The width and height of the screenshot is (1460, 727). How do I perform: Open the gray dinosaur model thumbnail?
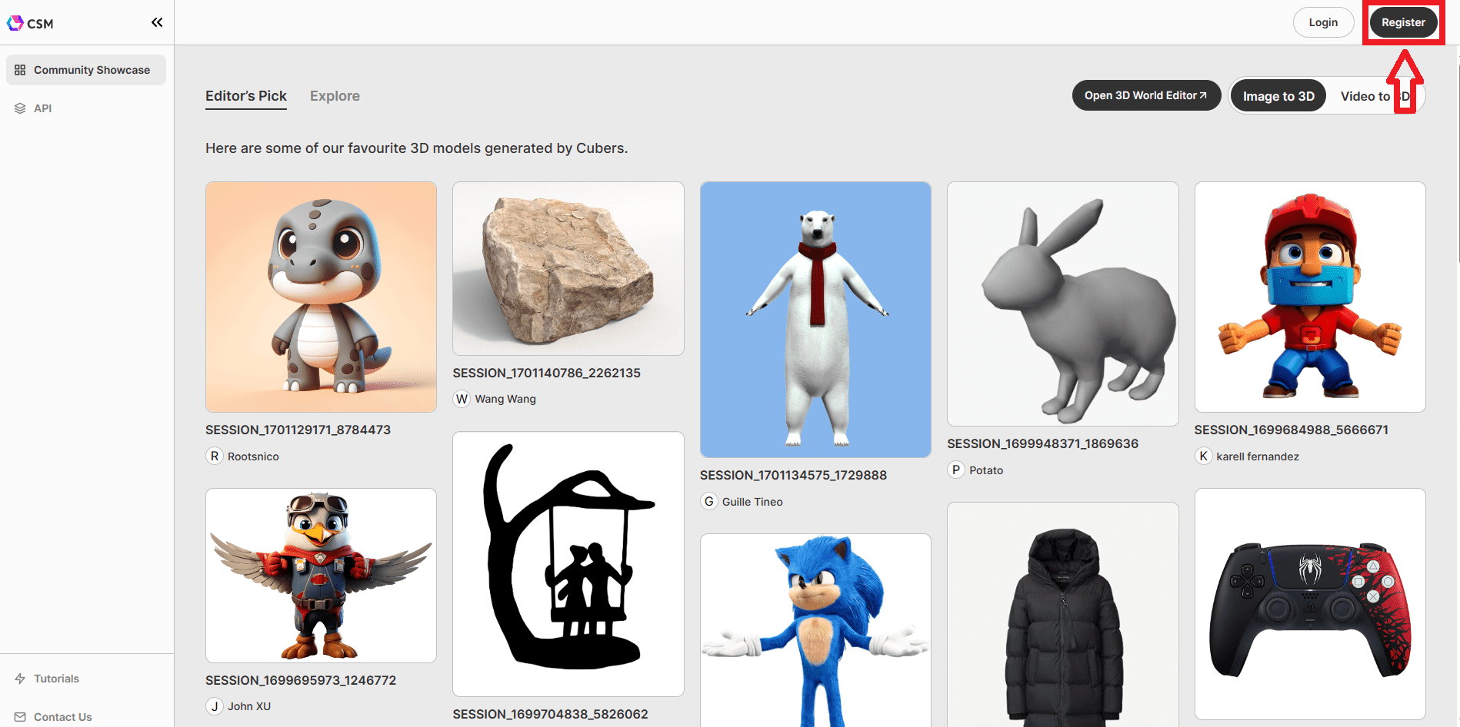pyautogui.click(x=321, y=297)
